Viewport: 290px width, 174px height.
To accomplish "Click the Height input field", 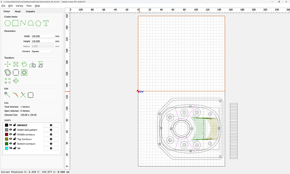I will click(42, 41).
